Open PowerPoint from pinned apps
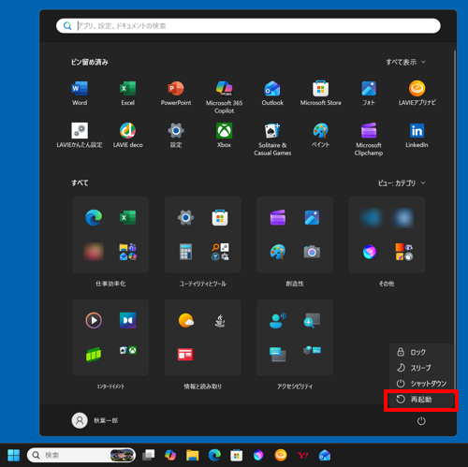 176,93
